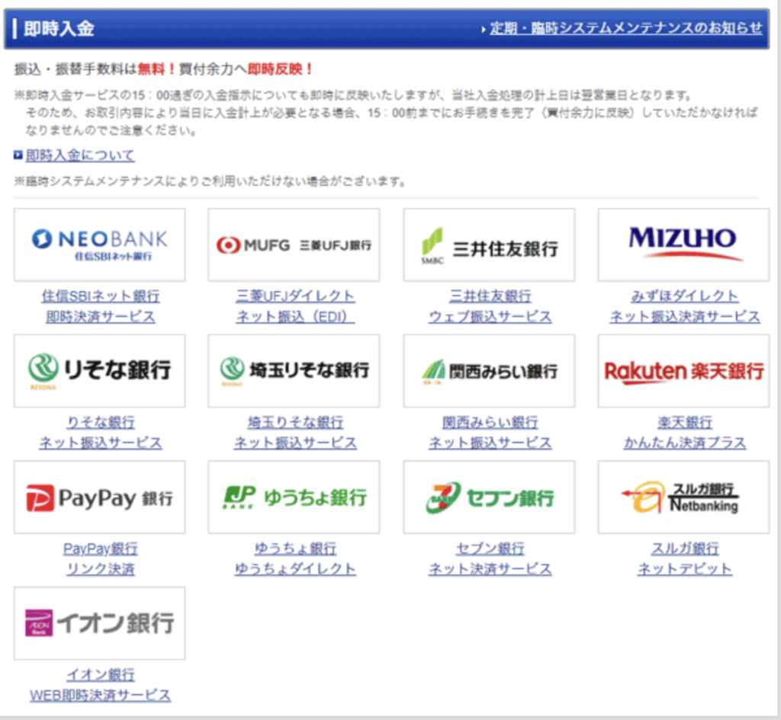Click the PayPay銀行 logo

pyautogui.click(x=100, y=497)
